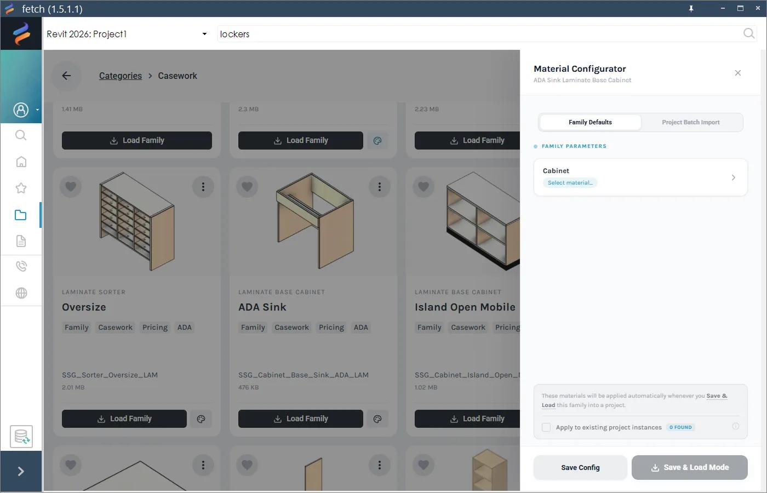Open more options for Oversize card
767x493 pixels.
point(203,187)
